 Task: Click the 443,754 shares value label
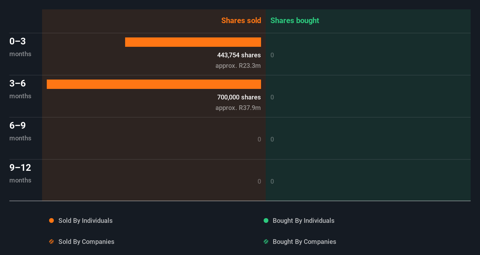(239, 55)
